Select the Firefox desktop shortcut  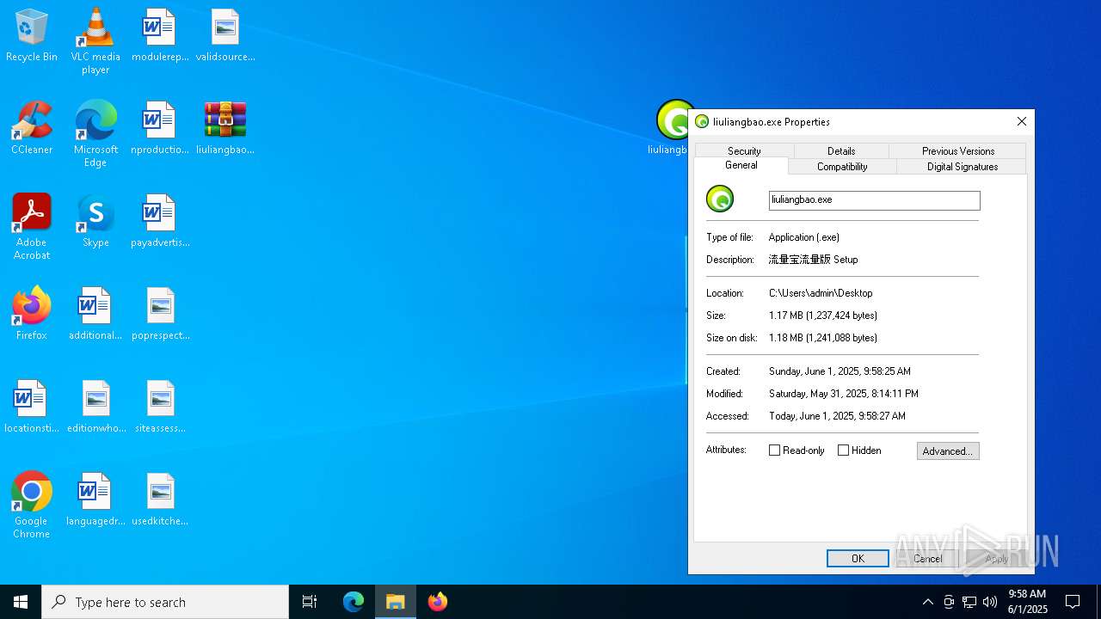point(32,314)
